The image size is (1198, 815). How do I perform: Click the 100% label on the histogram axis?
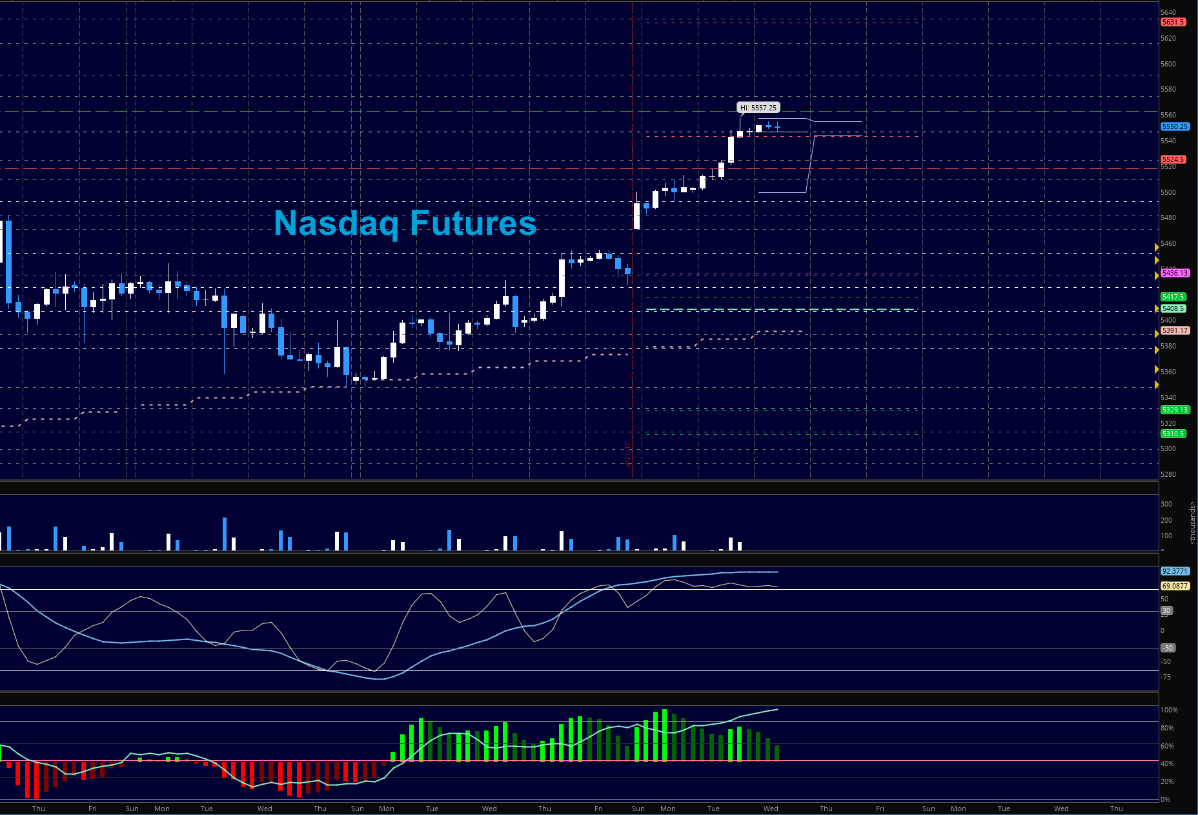(1169, 710)
